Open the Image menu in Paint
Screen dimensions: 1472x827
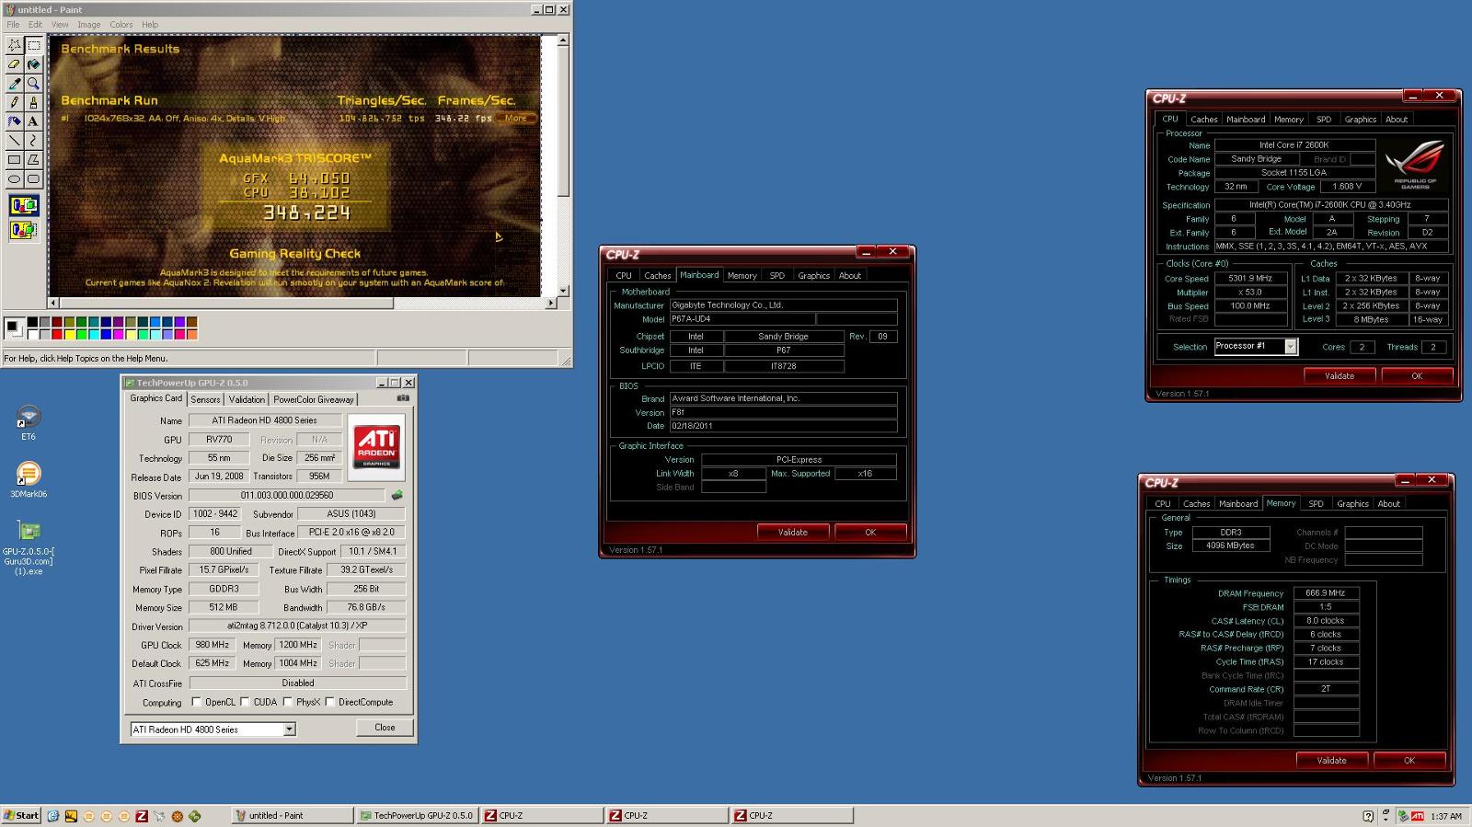pos(89,25)
